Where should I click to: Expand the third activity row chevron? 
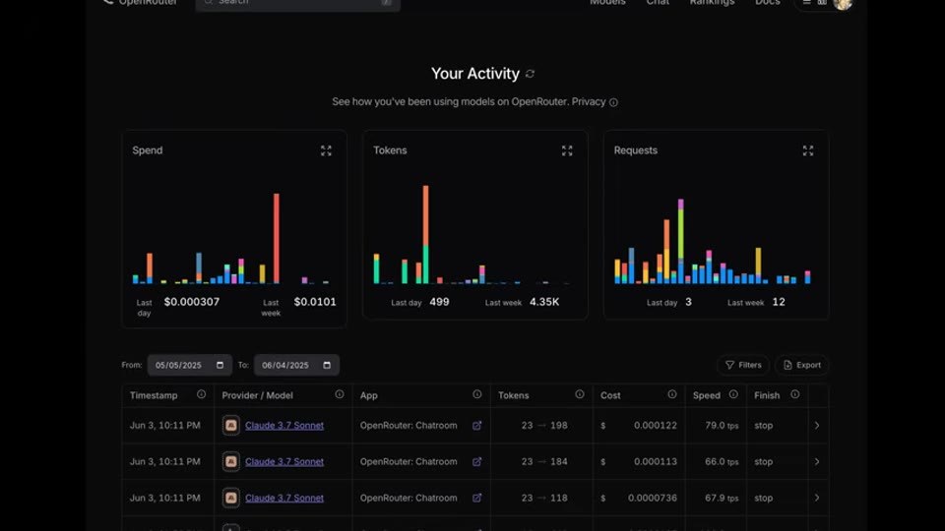[817, 498]
